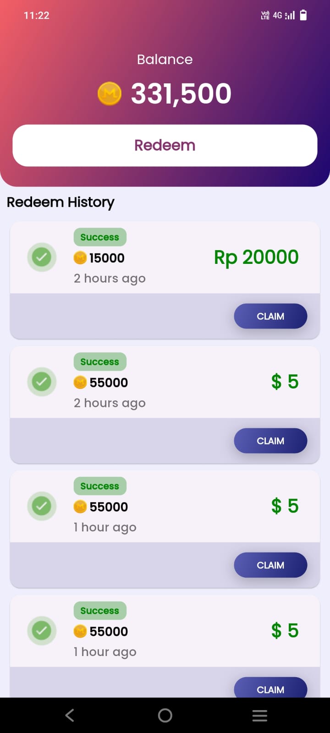Screen dimensions: 330x733
Task: Hit the bottom partially visible CLAIM button
Action: tap(270, 688)
